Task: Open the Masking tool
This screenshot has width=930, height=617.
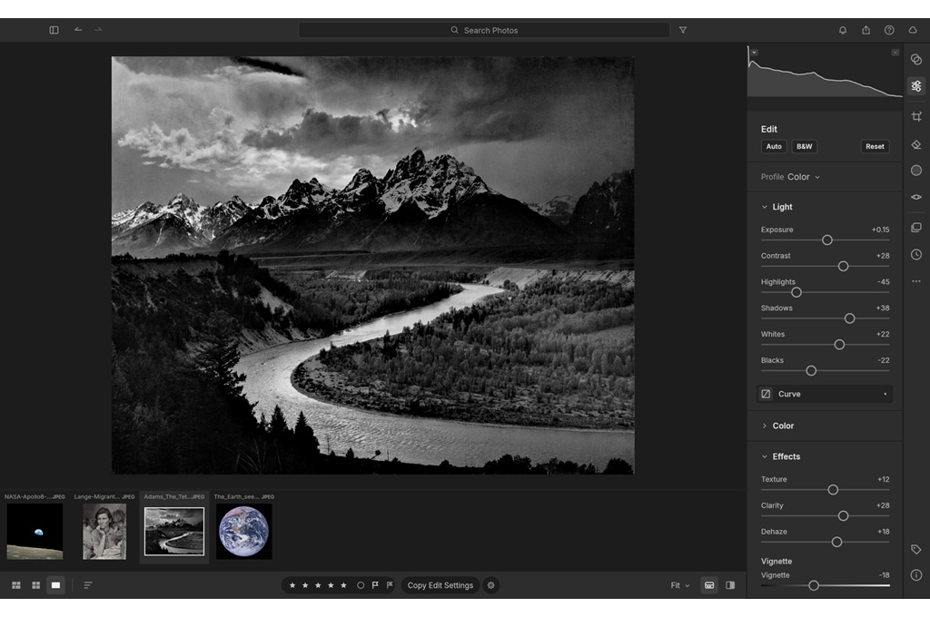Action: (915, 171)
